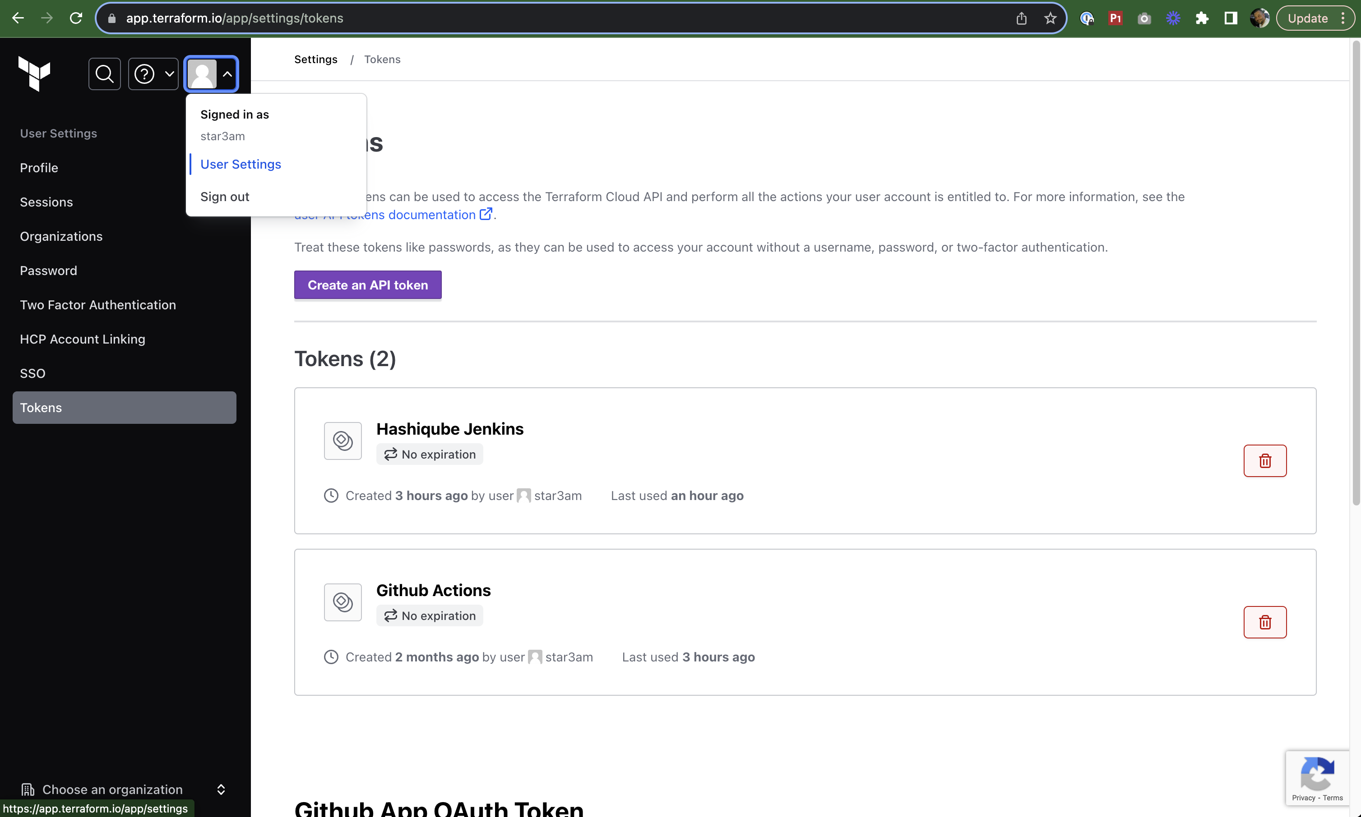
Task: Click star3am avatar in Hashiqube Jenkins row
Action: click(523, 496)
